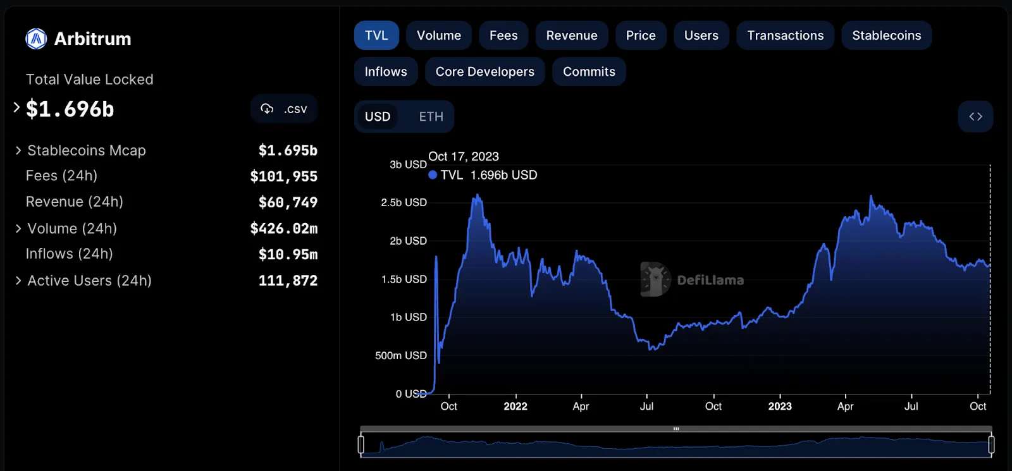The image size is (1012, 471).
Task: Click the $1.696b TVL value
Action: click(70, 109)
